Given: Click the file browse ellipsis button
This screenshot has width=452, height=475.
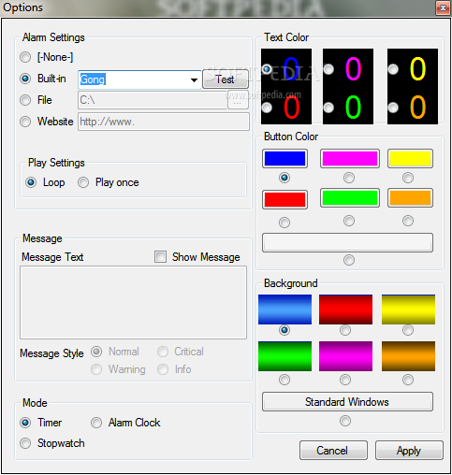Looking at the screenshot, I should pyautogui.click(x=238, y=100).
